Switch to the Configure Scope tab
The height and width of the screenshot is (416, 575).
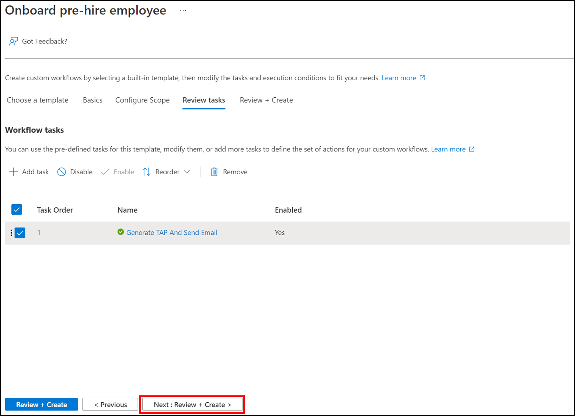pyautogui.click(x=142, y=100)
